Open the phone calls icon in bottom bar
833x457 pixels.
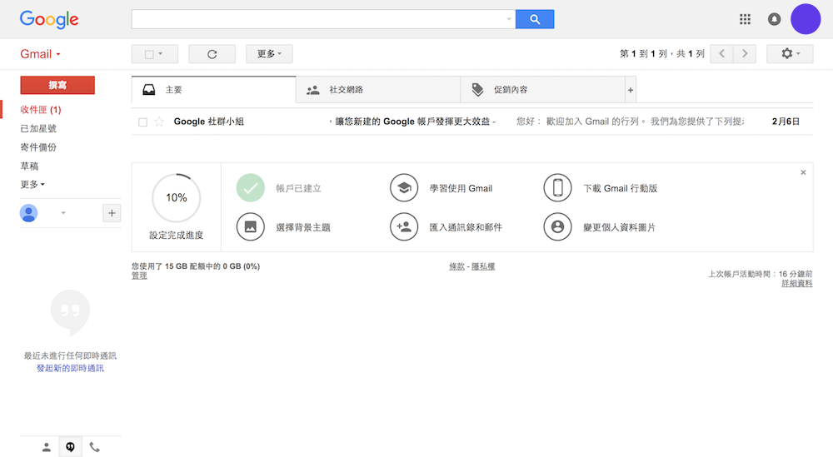coord(95,447)
